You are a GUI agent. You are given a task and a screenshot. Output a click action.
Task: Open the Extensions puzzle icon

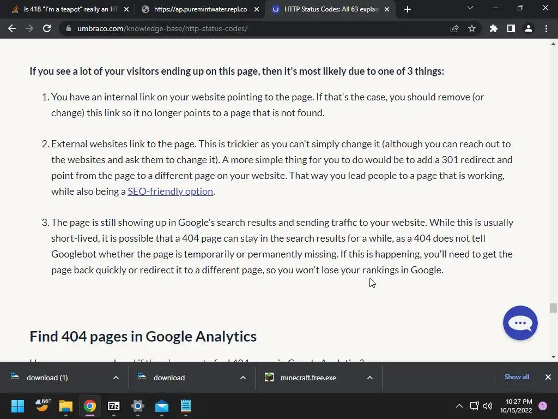tap(494, 28)
